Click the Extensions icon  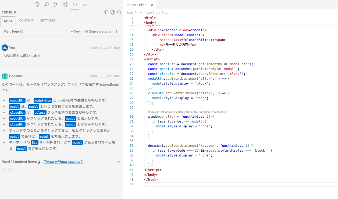65,5
